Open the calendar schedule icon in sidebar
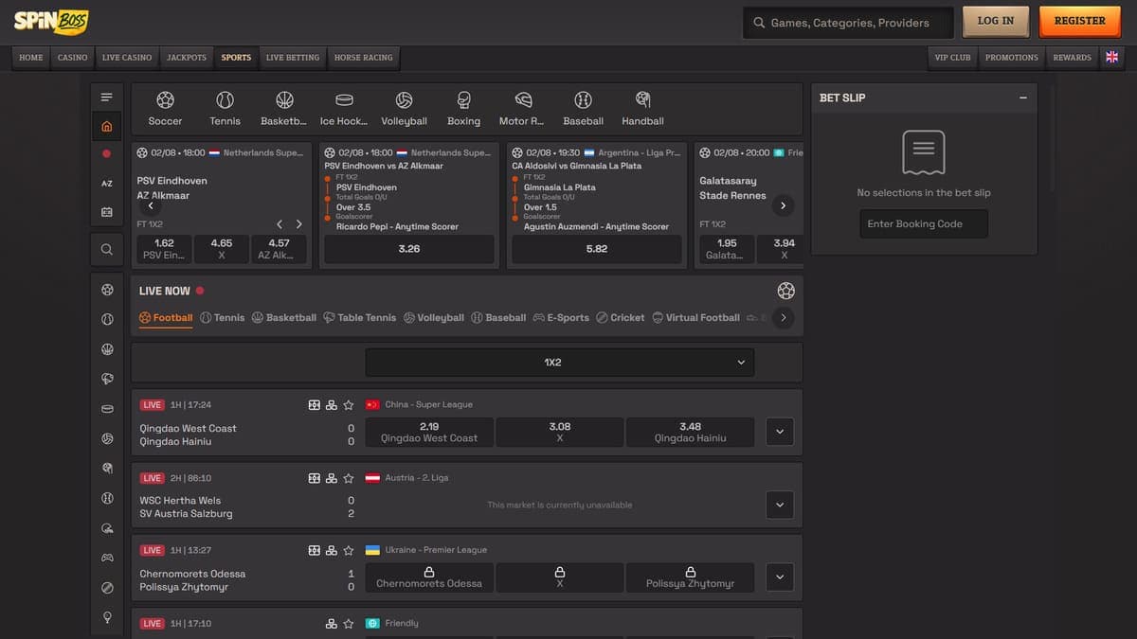This screenshot has width=1137, height=639. tap(106, 211)
